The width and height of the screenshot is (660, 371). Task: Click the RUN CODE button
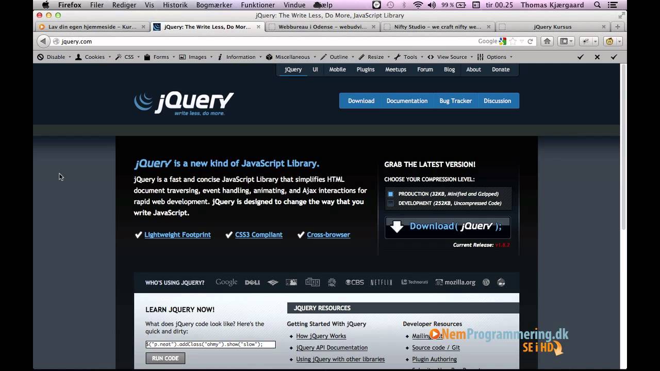pos(165,358)
